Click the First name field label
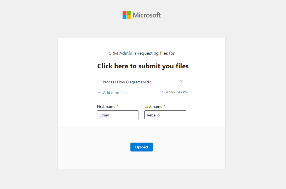 [106, 106]
